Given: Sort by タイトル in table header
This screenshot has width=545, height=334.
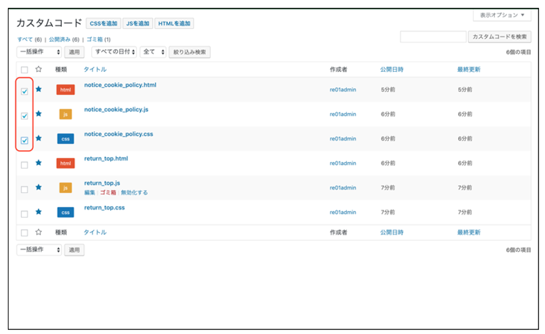Looking at the screenshot, I should click(x=95, y=69).
